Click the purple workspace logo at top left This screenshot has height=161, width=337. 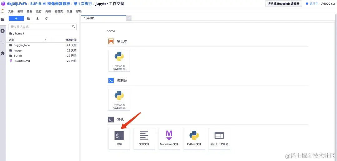point(3,4)
